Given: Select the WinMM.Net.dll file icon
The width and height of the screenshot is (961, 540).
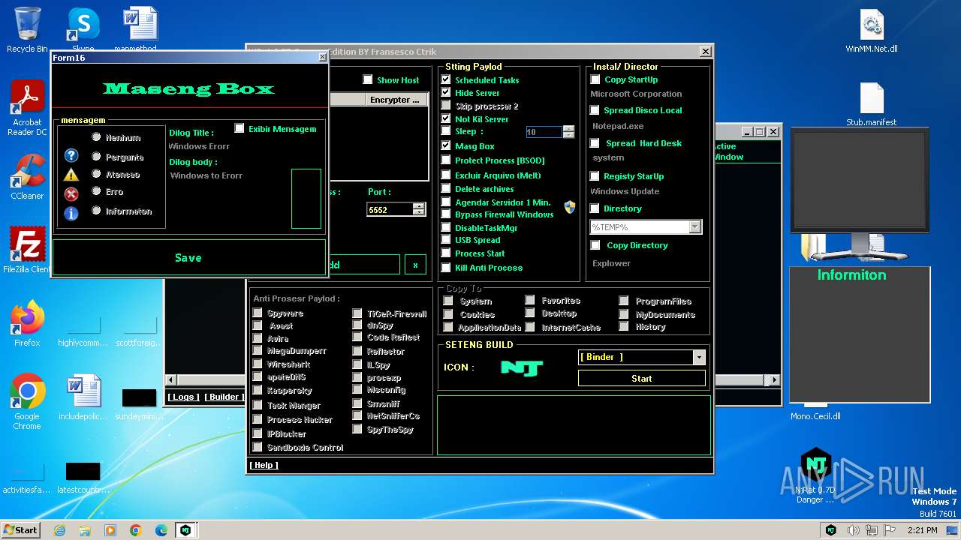Looking at the screenshot, I should pos(872,31).
